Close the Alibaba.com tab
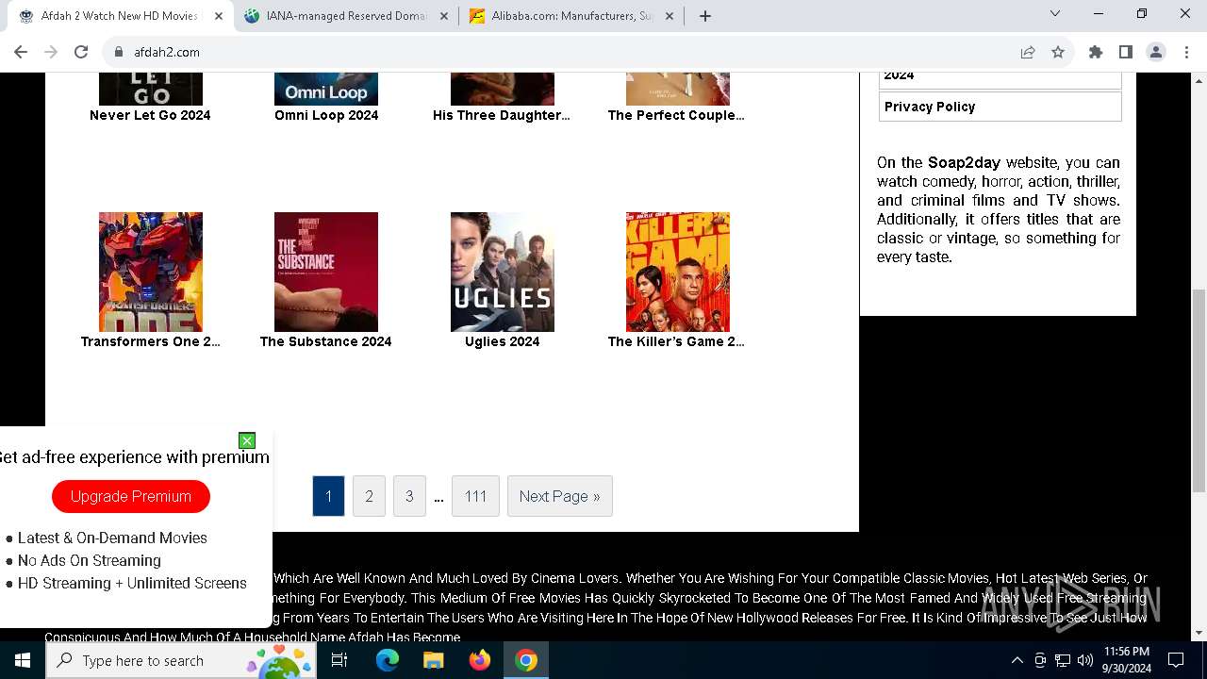This screenshot has height=679, width=1207. 669,16
